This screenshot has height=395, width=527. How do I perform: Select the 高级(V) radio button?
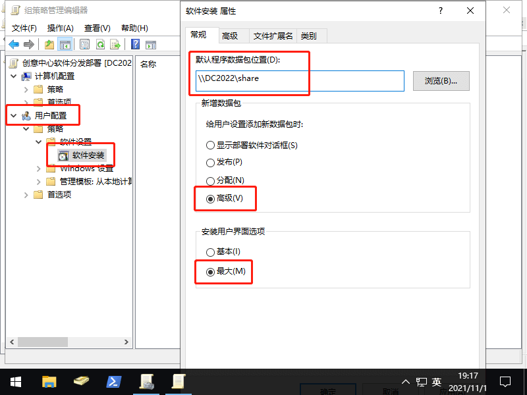click(x=210, y=199)
